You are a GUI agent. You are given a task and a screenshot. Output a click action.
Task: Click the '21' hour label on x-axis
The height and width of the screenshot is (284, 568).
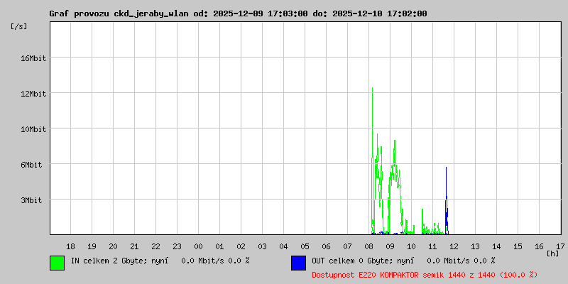tap(134, 246)
